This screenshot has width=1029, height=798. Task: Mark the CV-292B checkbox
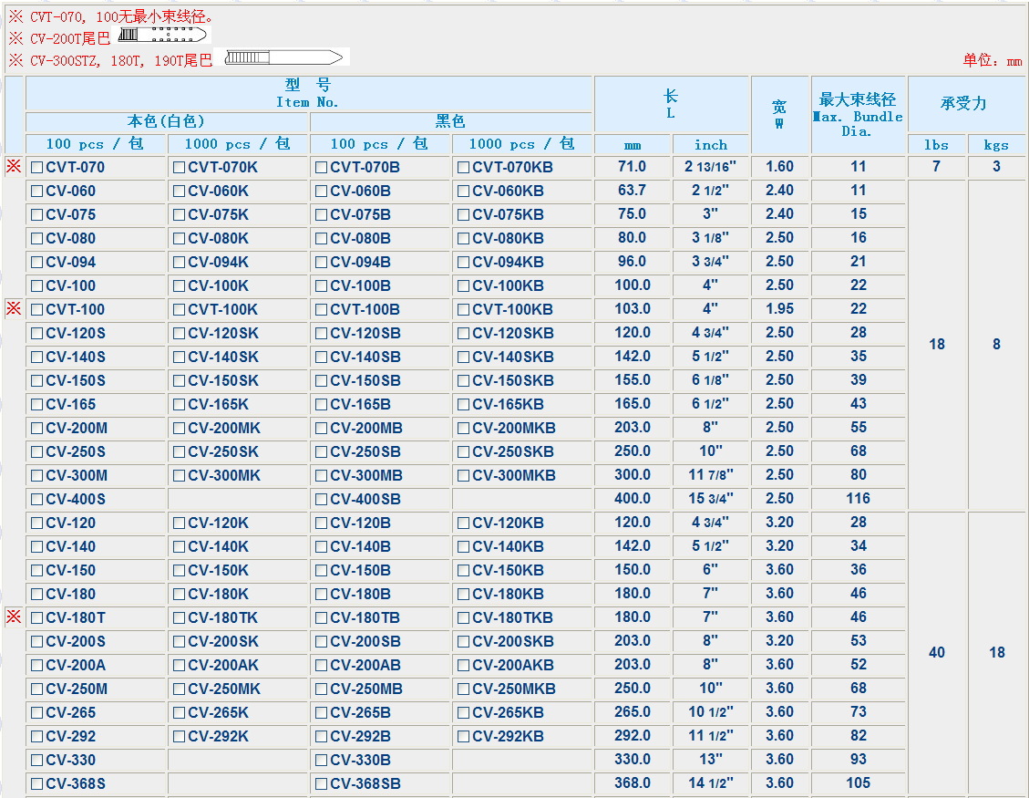321,736
